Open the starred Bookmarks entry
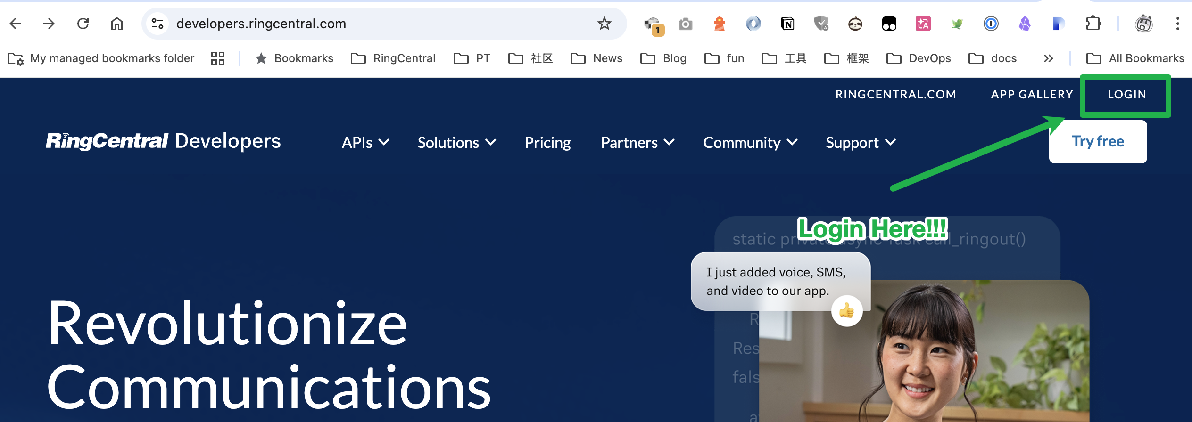Viewport: 1192px width, 422px height. click(x=294, y=58)
